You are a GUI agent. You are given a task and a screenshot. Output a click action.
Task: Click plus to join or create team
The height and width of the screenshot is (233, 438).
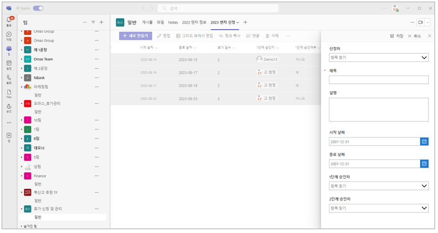(x=101, y=22)
